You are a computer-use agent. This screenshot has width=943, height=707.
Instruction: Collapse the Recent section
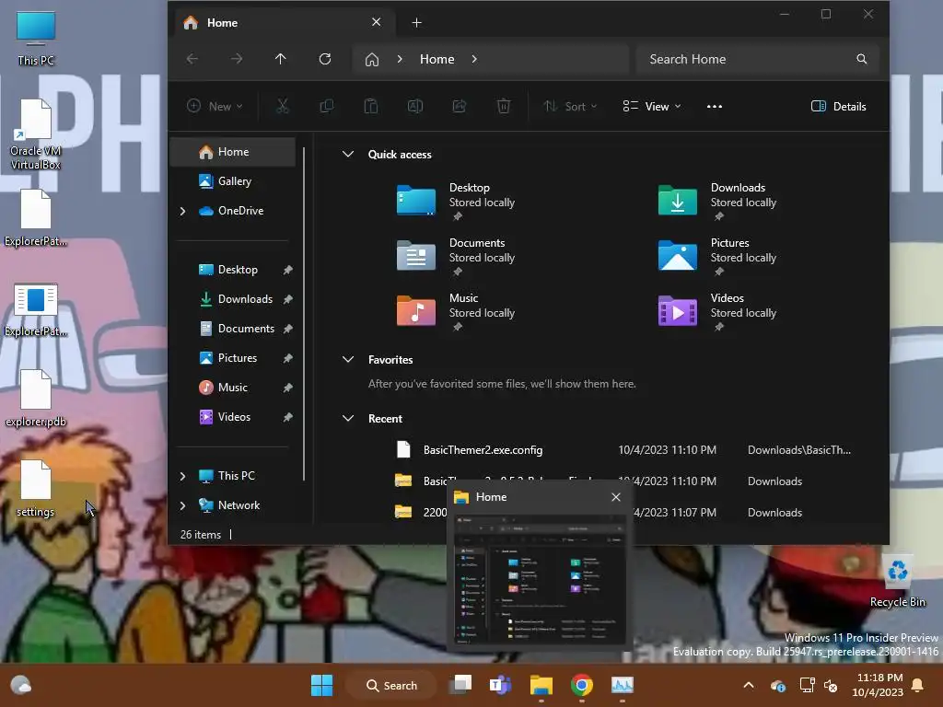(x=347, y=419)
